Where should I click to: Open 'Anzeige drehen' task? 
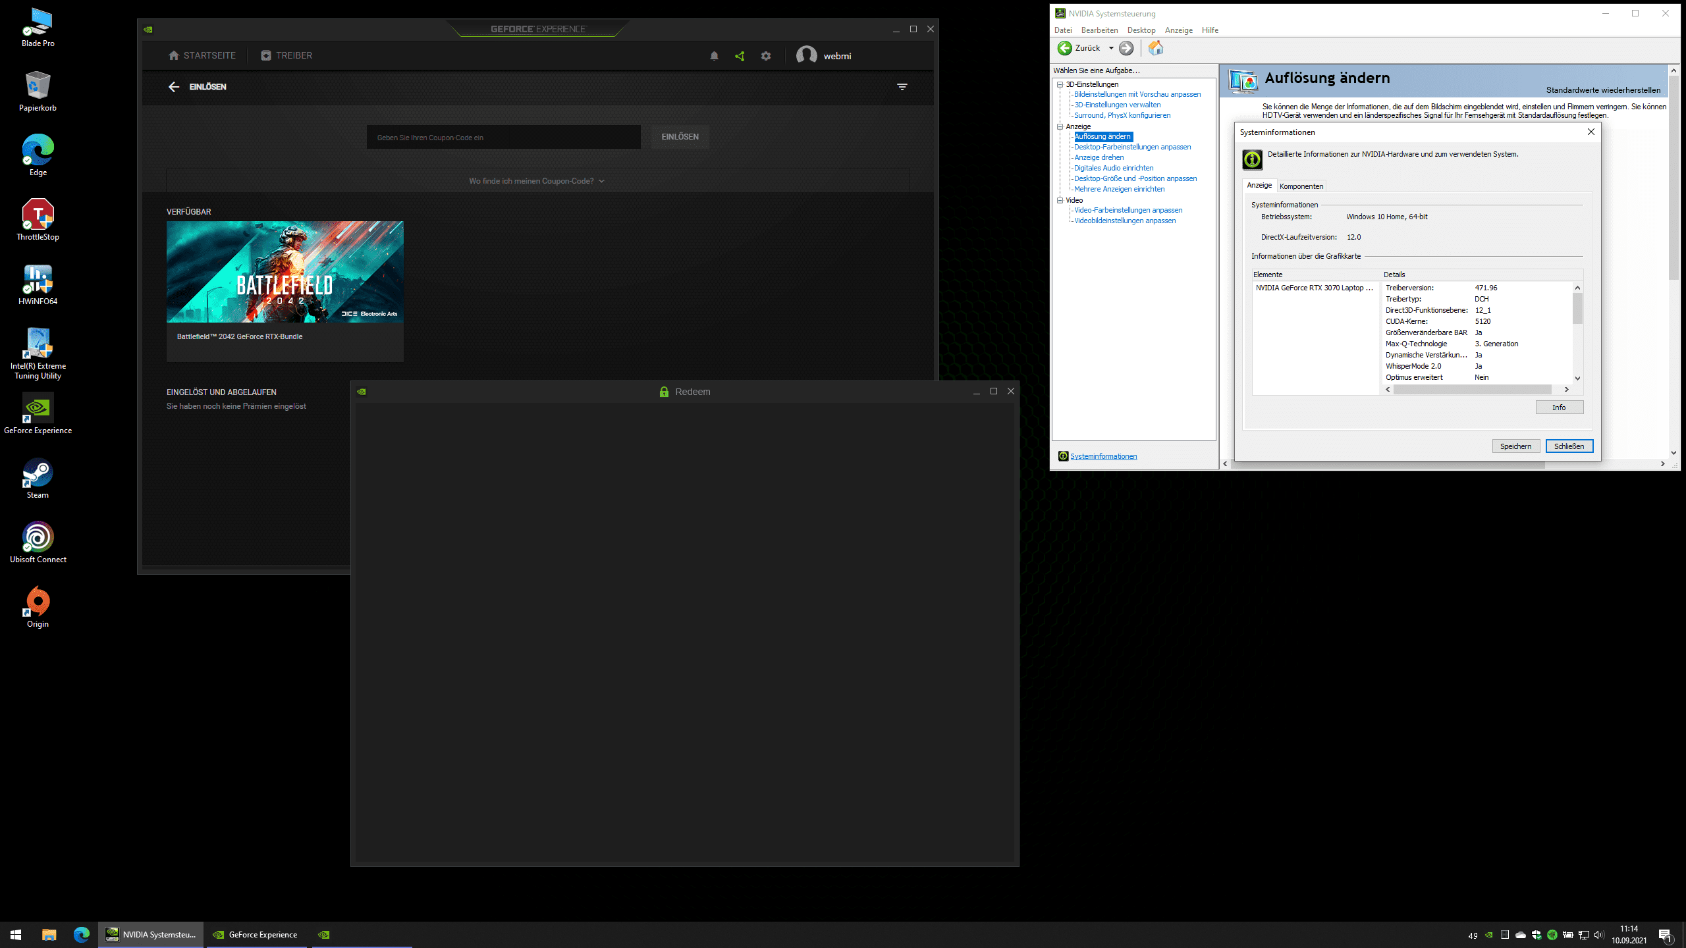pos(1099,157)
